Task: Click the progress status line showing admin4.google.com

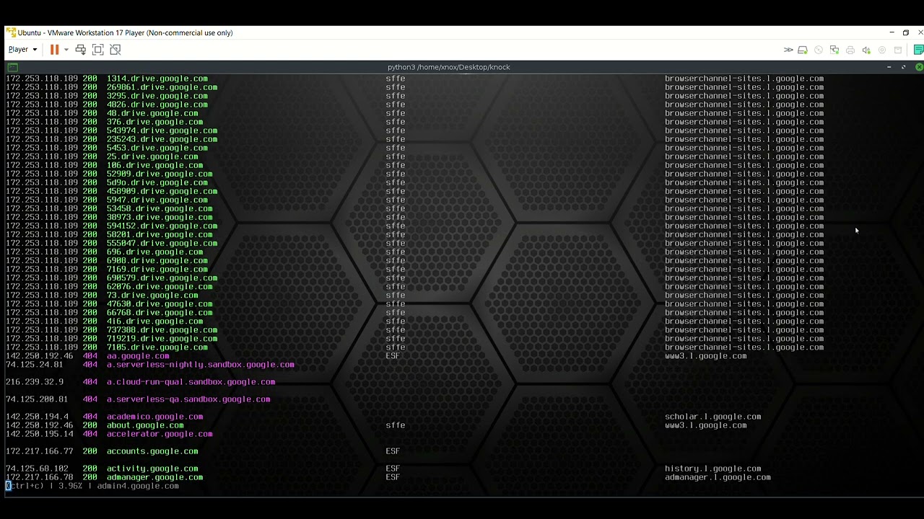Action: coord(92,486)
